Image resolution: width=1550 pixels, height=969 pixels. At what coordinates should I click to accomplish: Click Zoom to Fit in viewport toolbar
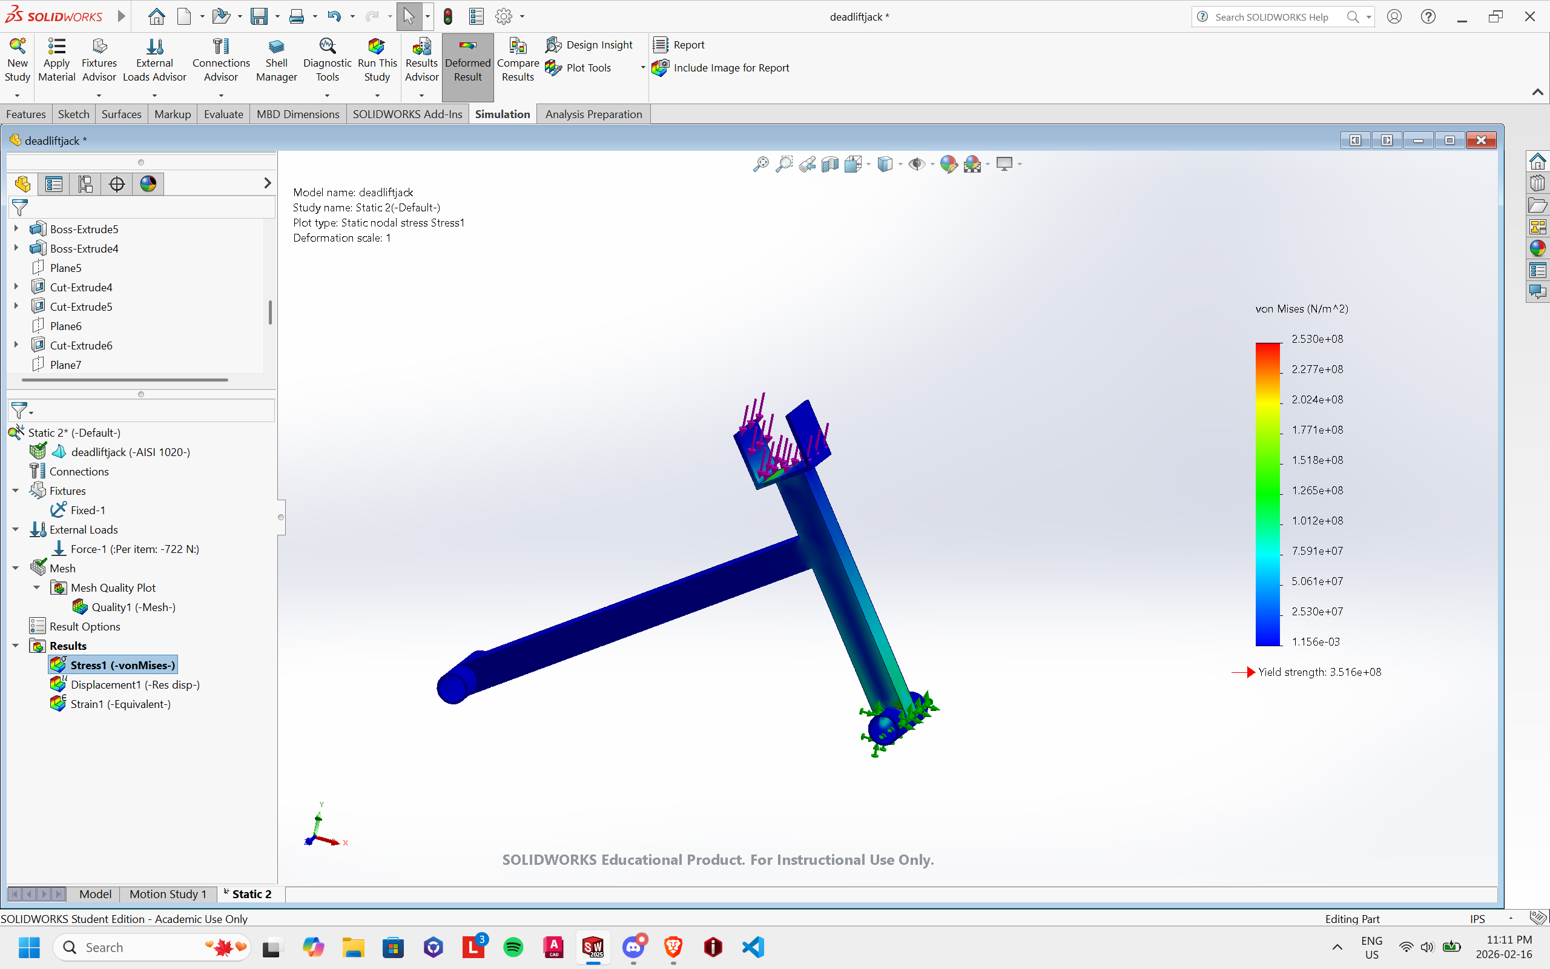point(761,165)
